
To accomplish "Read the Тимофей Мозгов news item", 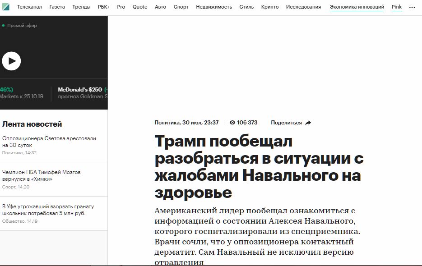I will click(x=41, y=175).
